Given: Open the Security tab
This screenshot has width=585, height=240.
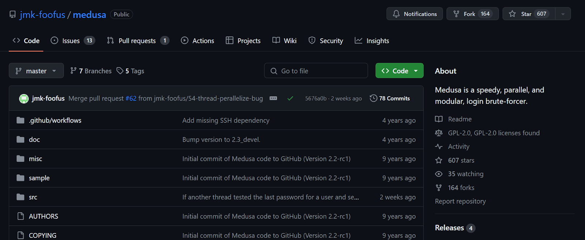Looking at the screenshot, I should pos(326,41).
